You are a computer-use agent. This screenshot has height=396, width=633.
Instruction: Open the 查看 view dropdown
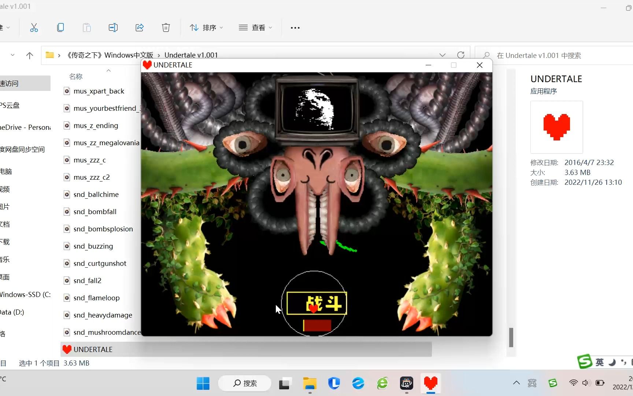(255, 27)
